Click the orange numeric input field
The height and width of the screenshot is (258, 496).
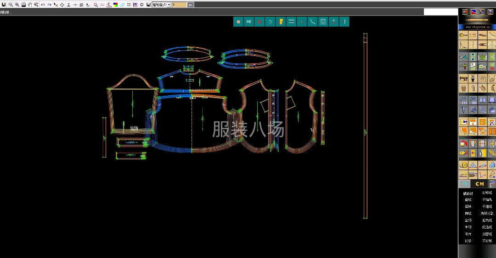tap(180, 5)
